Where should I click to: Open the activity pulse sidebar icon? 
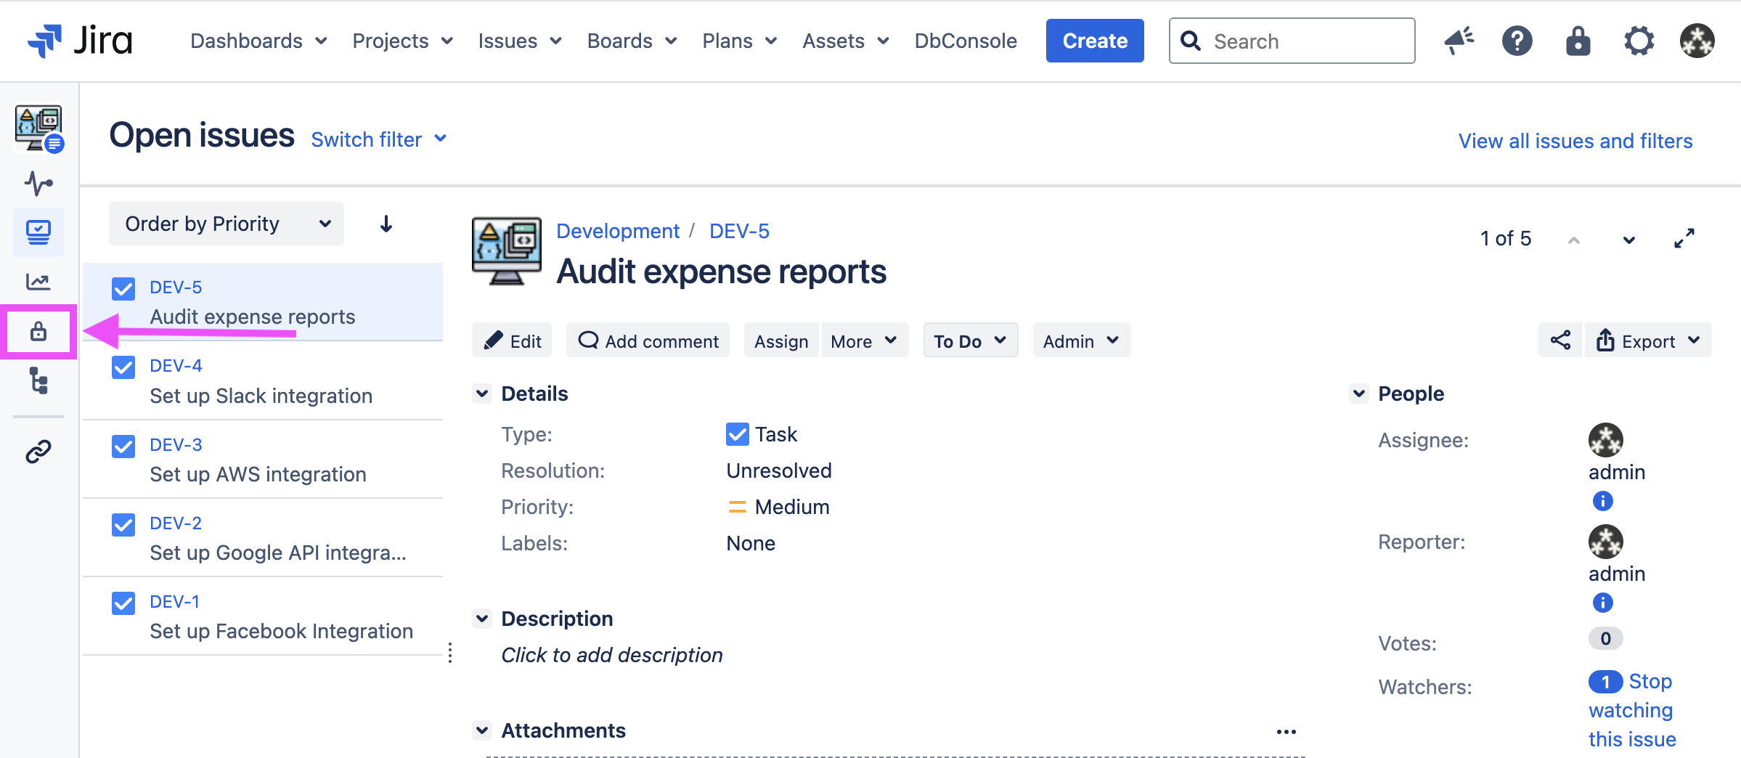(x=38, y=183)
